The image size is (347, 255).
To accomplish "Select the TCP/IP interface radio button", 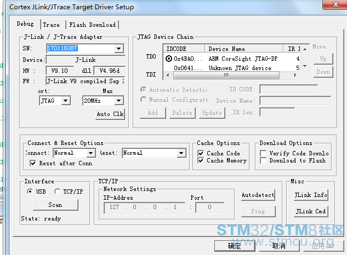I will [57, 191].
